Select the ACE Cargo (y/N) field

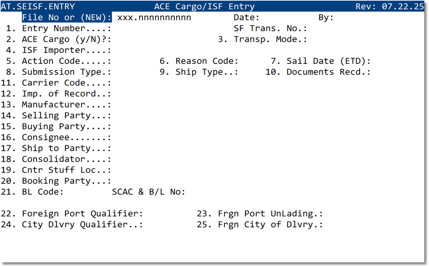128,39
